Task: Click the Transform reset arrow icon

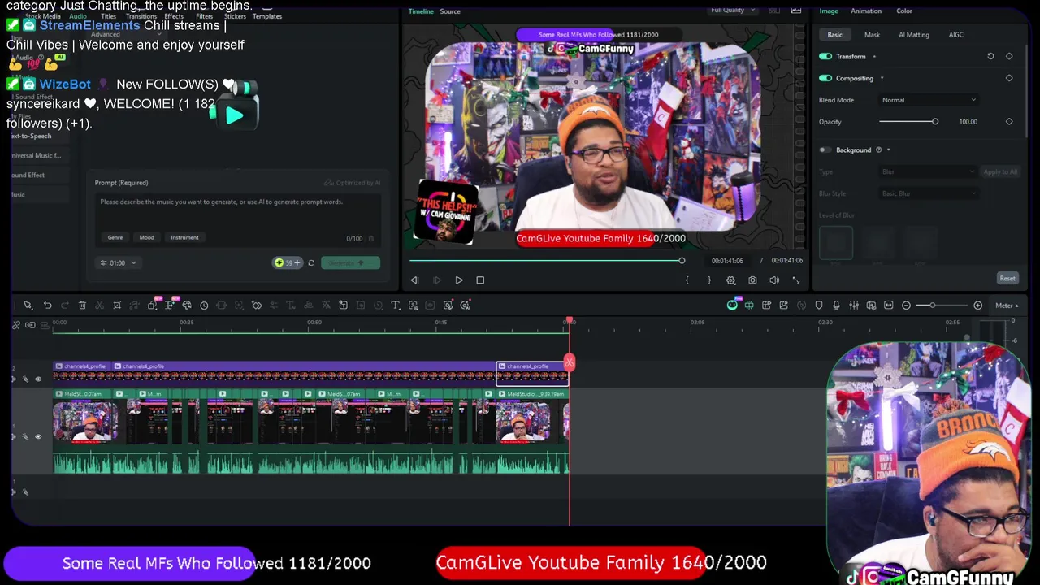Action: (x=990, y=56)
